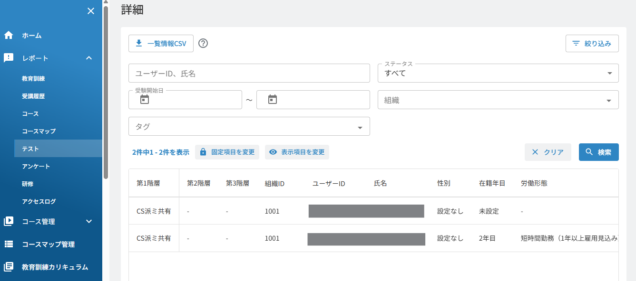Click the 第1階層 column header
Screen dimensions: 636x281
pyautogui.click(x=148, y=183)
